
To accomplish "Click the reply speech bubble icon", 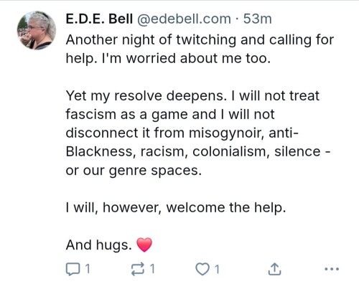I will [73, 269].
